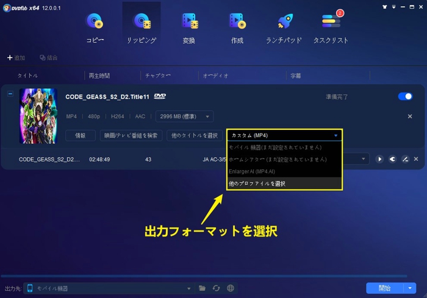Image resolution: width=427 pixels, height=298 pixels.
Task: Open the 作成 (Creator) module
Action: coord(236,27)
